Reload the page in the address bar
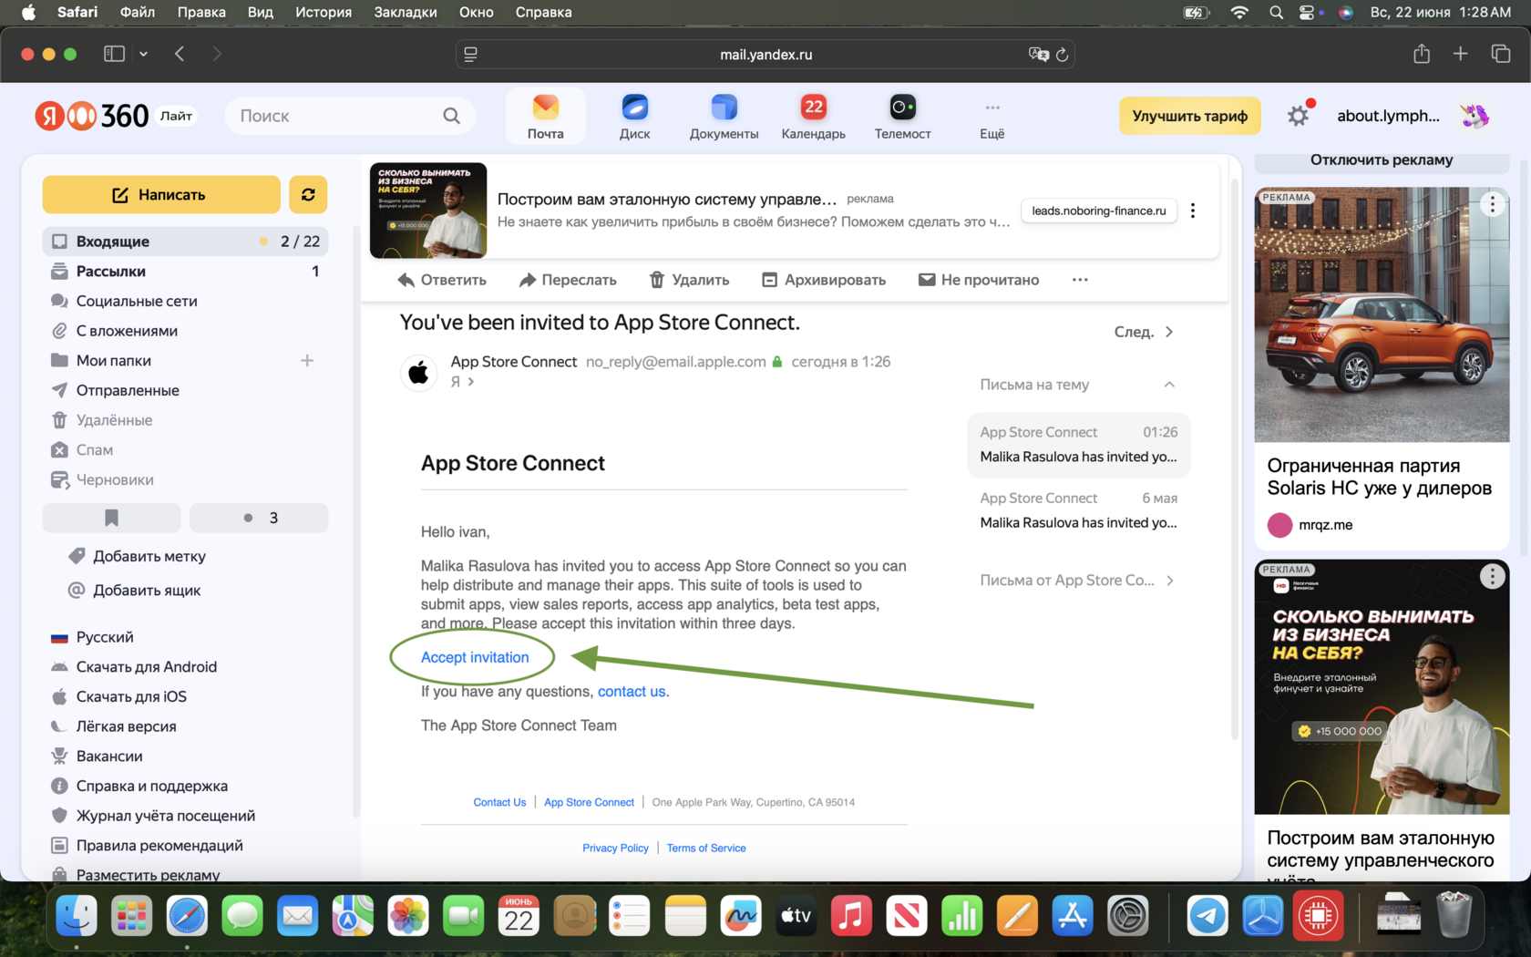1531x957 pixels. [1062, 55]
